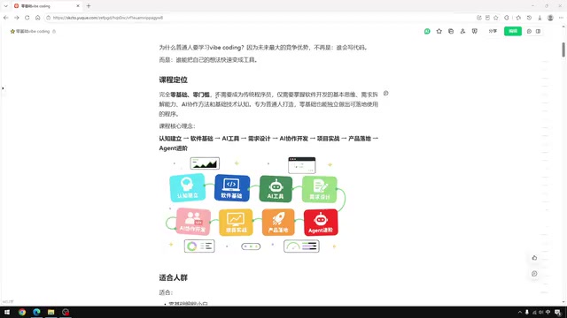This screenshot has height=318, width=567.
Task: Open the browser extensions icon
Action: 507,18
